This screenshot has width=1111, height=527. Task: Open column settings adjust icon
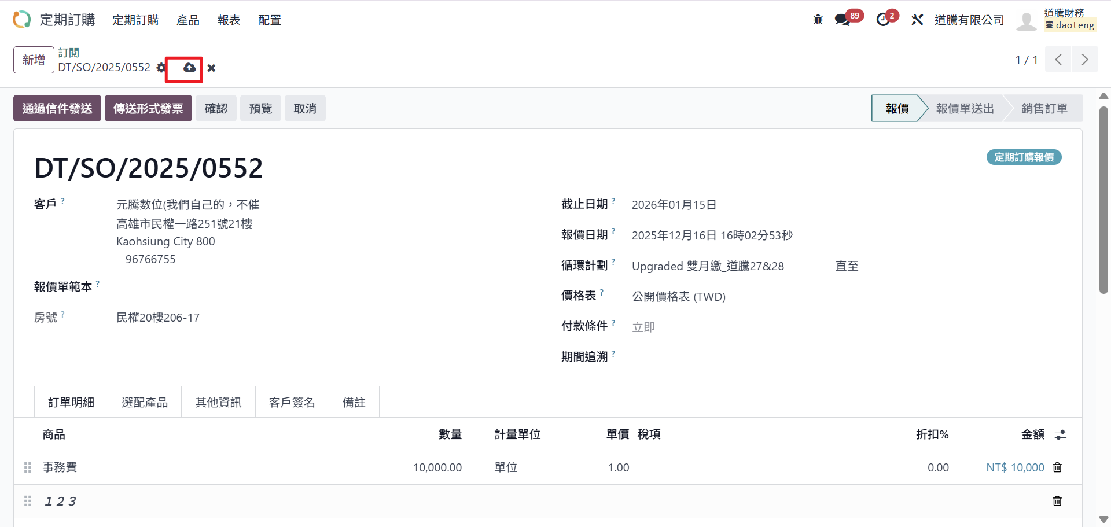(1060, 434)
